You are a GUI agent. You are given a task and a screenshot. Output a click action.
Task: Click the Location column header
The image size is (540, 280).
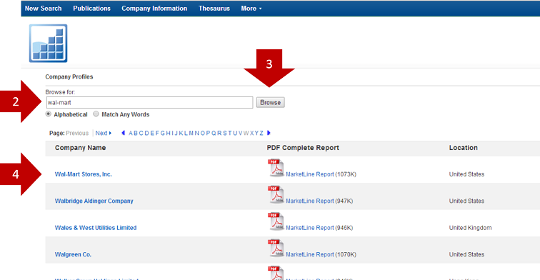463,148
